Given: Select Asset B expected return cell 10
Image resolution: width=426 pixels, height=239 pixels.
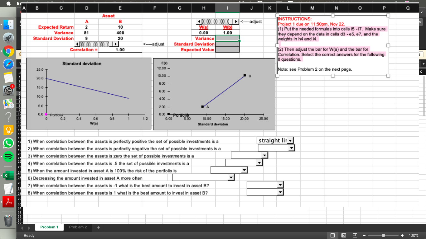Looking at the screenshot, I should [120, 27].
